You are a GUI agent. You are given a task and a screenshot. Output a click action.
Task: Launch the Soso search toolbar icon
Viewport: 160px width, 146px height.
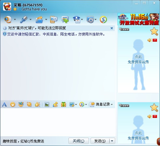103,20
